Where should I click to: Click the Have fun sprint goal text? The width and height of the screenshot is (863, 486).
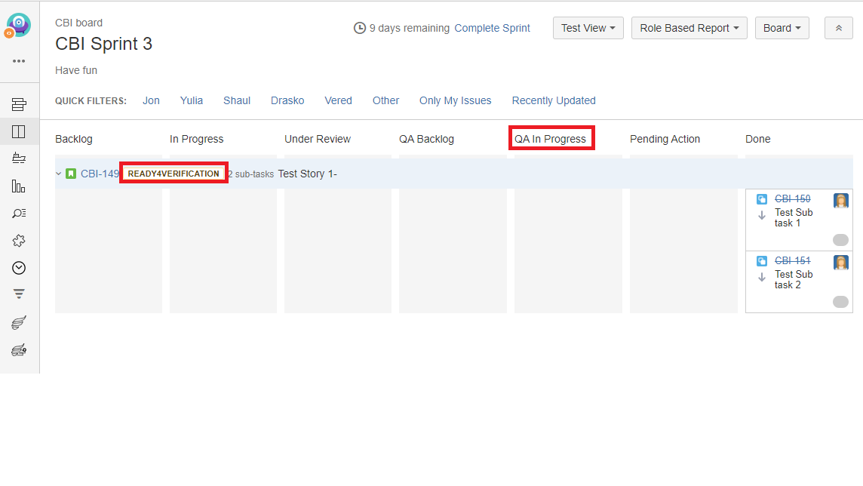point(76,70)
